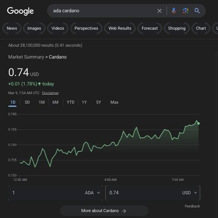Switch to the Web Results filter
The height and width of the screenshot is (218, 218).
pos(120,28)
